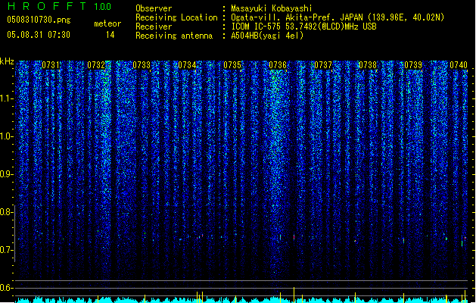Click the observer name Masayuki Kobayashi
This screenshot has width=476, height=303.
[x=272, y=8]
